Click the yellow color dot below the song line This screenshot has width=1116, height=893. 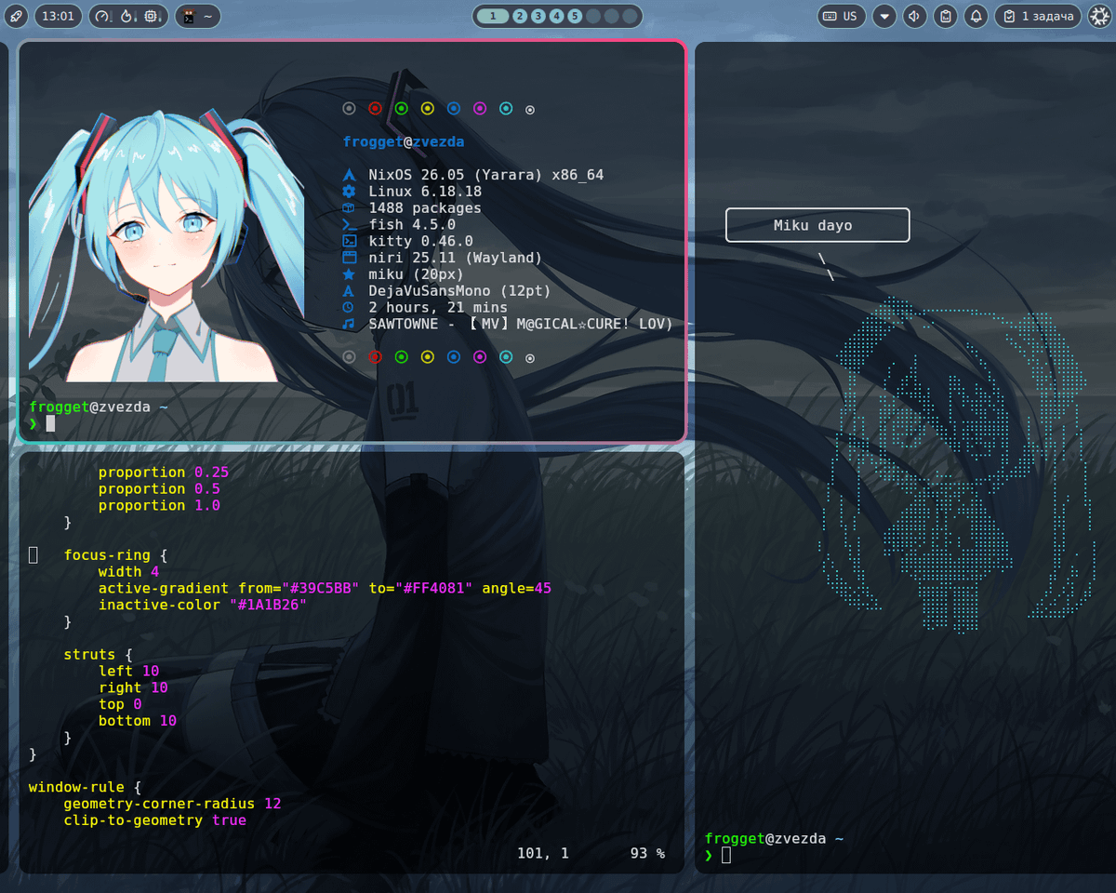(x=427, y=357)
